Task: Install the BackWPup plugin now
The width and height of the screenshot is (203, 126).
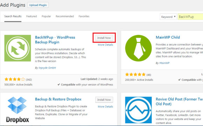Action: pos(104,38)
